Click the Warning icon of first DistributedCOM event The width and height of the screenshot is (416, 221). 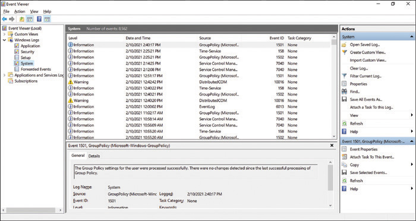click(70, 82)
